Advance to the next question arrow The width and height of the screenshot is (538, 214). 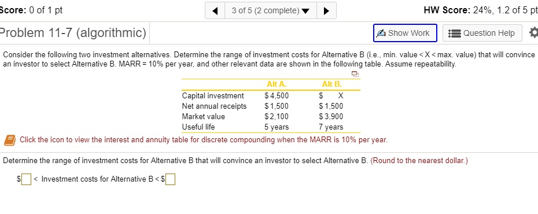point(326,10)
